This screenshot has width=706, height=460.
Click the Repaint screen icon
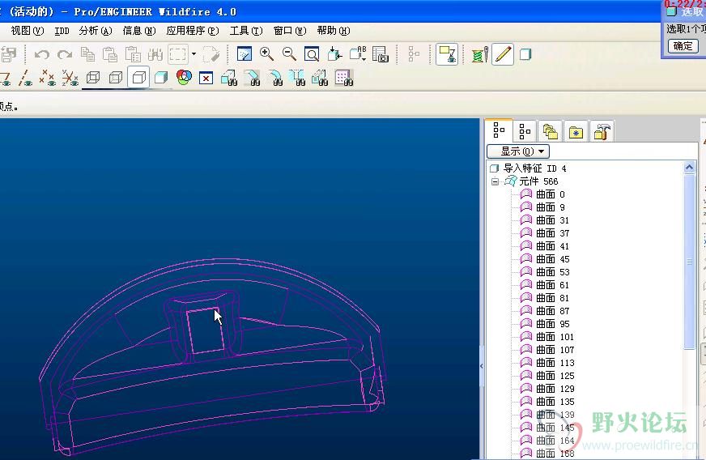coord(244,54)
